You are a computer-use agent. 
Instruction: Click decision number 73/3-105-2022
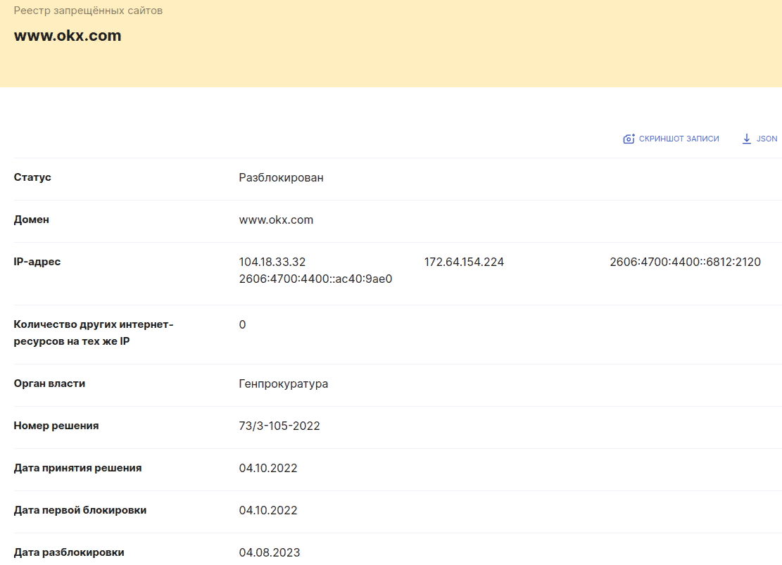point(279,426)
